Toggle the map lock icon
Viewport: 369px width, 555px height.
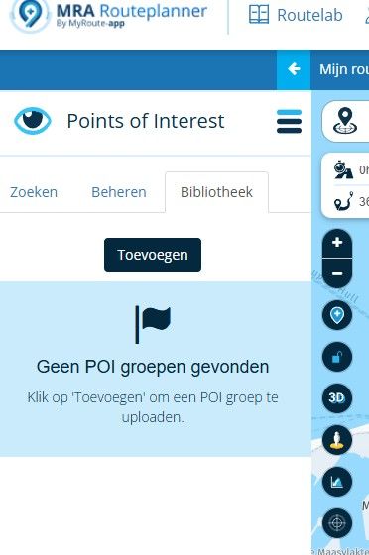(x=337, y=357)
